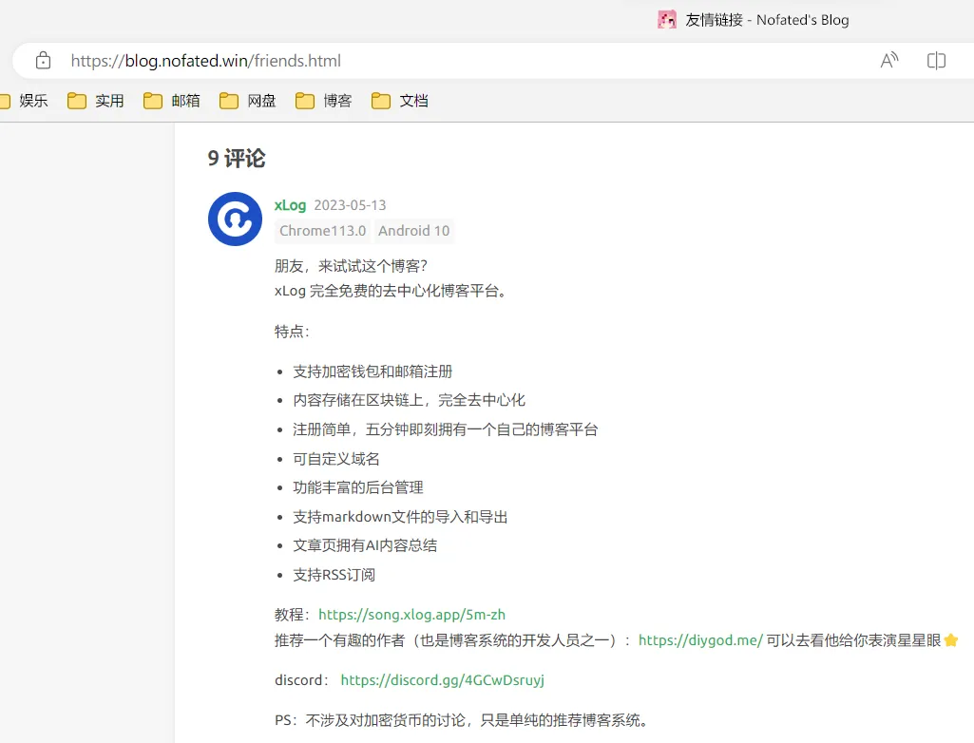Image resolution: width=974 pixels, height=743 pixels.
Task: Click the Chrome113.0 browser tag
Action: [x=322, y=231]
